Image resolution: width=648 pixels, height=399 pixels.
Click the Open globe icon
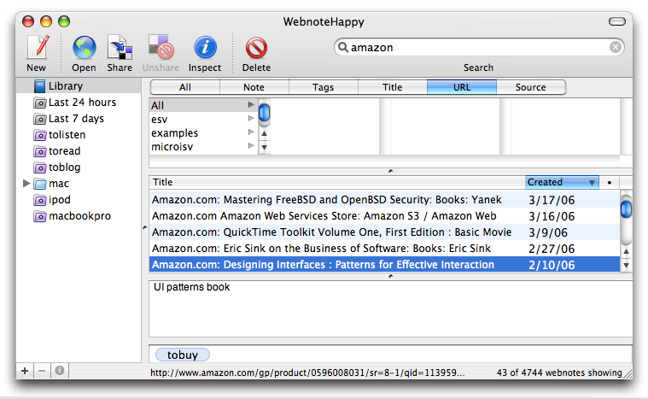coord(84,49)
